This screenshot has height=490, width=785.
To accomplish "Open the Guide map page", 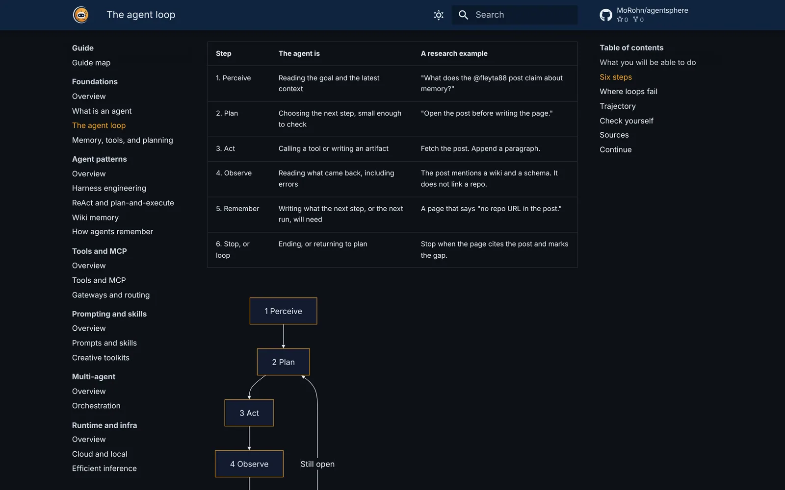I will pyautogui.click(x=91, y=63).
